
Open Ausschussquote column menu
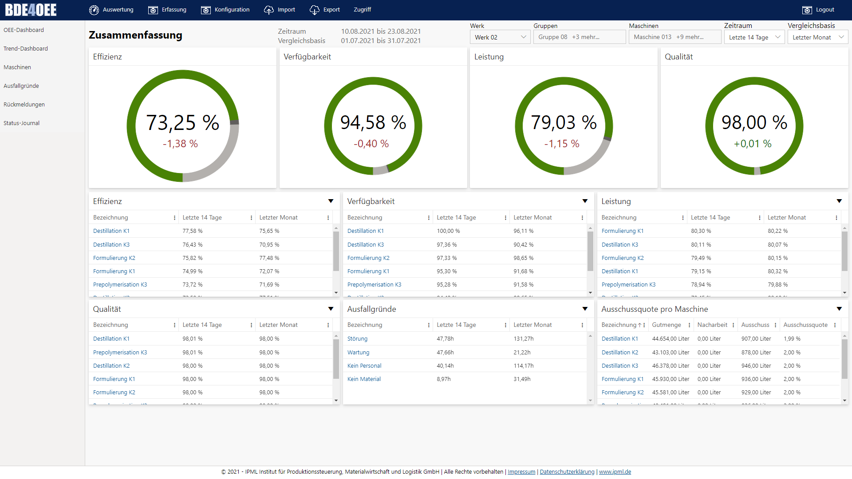pyautogui.click(x=835, y=325)
